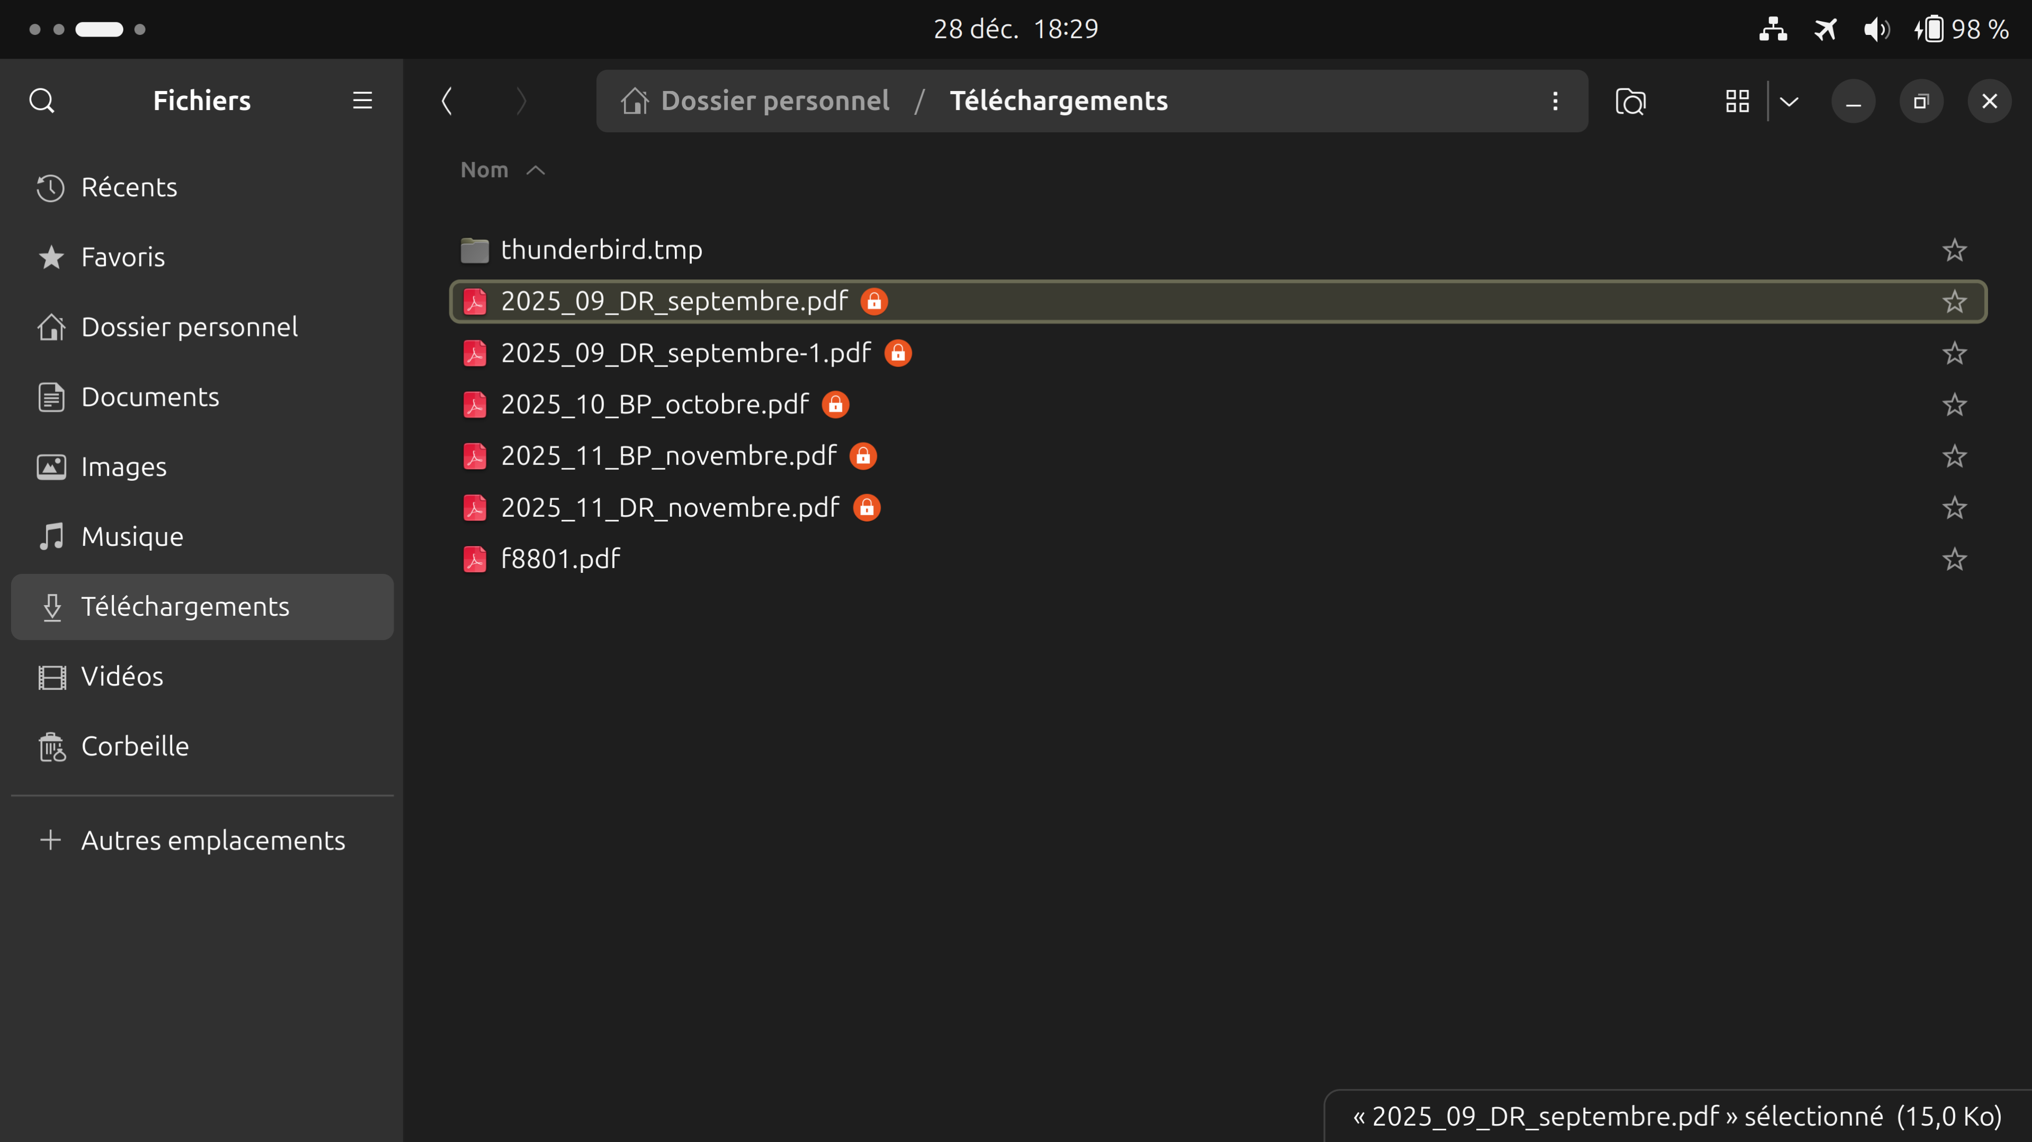Open the system volume indicator in top bar
2032x1142 pixels.
1876,30
